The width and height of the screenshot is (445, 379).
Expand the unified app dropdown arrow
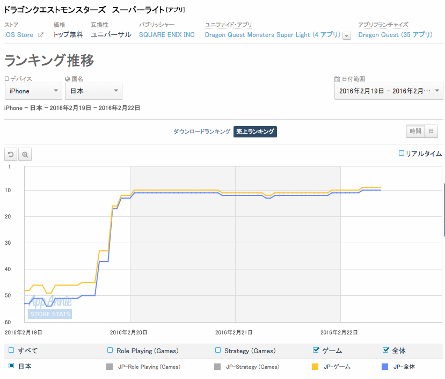[347, 36]
